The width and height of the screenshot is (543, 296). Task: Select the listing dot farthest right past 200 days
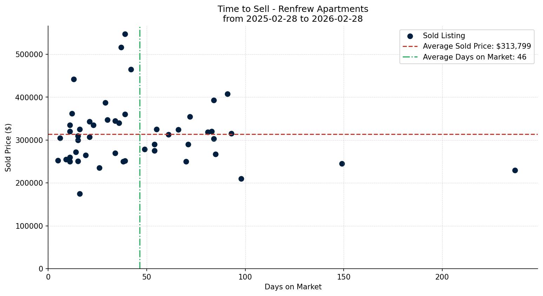[x=515, y=170]
